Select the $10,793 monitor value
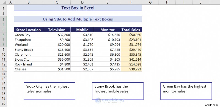 click(107, 40)
